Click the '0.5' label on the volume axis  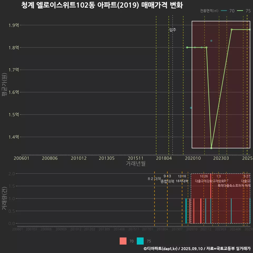point(12,211)
